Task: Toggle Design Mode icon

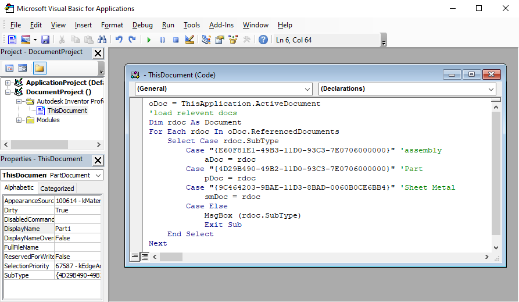Action: click(x=189, y=40)
